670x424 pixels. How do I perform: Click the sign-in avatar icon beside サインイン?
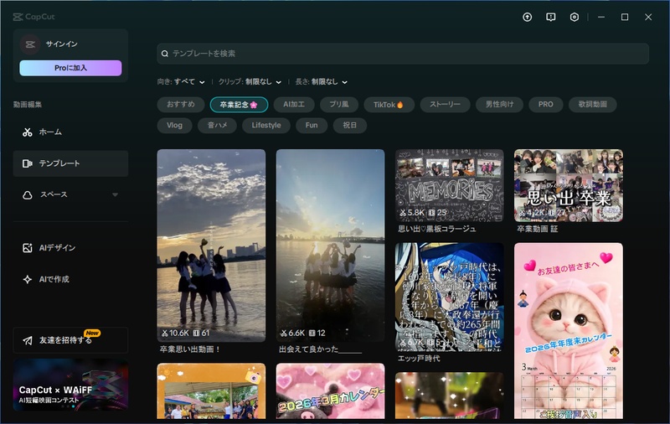click(x=29, y=44)
